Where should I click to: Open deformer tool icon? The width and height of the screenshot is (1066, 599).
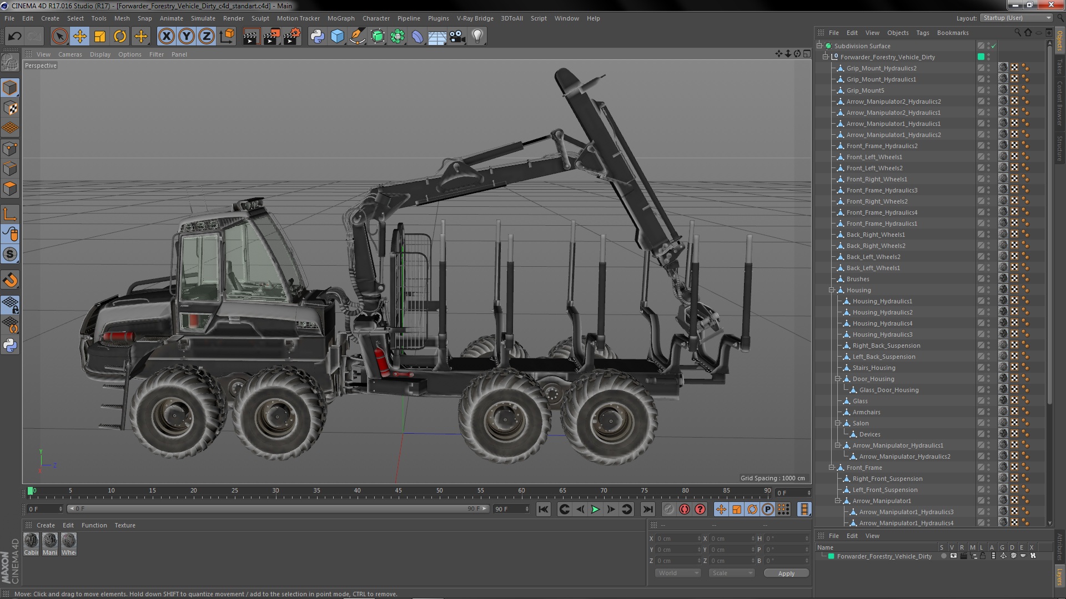pyautogui.click(x=417, y=37)
